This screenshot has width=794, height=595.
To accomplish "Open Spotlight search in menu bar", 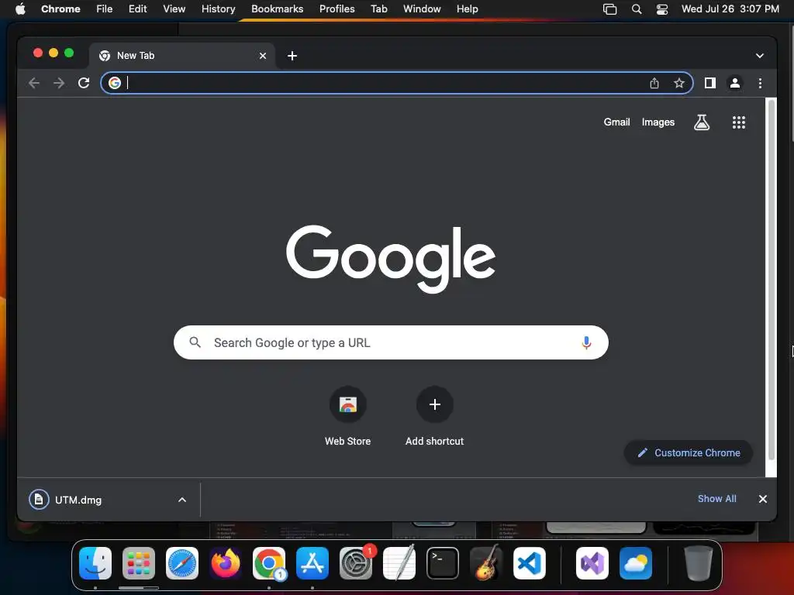I will tap(637, 9).
